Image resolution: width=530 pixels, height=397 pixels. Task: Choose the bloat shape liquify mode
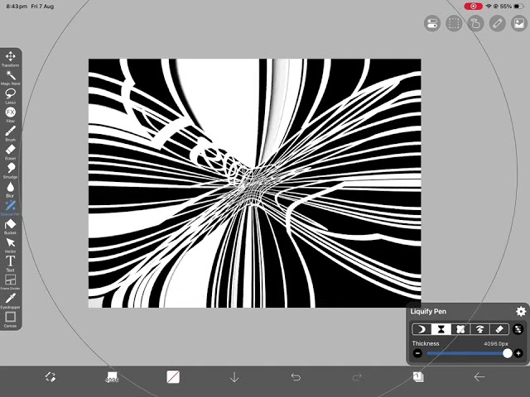coord(460,329)
